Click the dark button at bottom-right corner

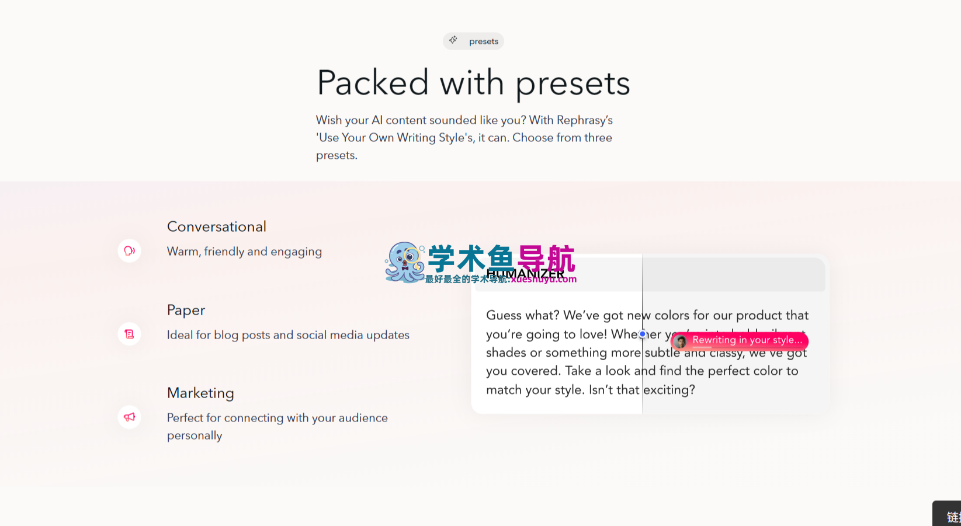[x=948, y=514]
